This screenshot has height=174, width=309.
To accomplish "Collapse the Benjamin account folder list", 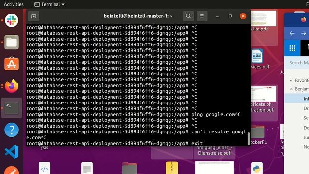I will [291, 89].
